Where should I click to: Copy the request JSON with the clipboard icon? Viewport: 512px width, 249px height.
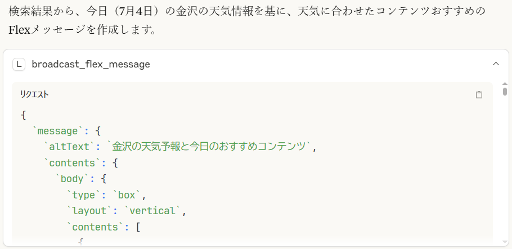479,94
